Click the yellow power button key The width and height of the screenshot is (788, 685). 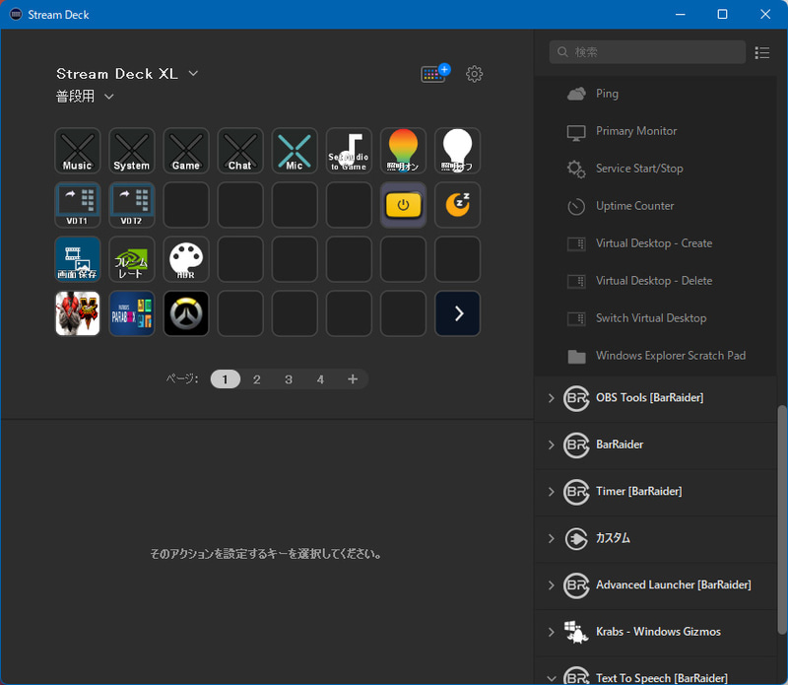point(403,204)
